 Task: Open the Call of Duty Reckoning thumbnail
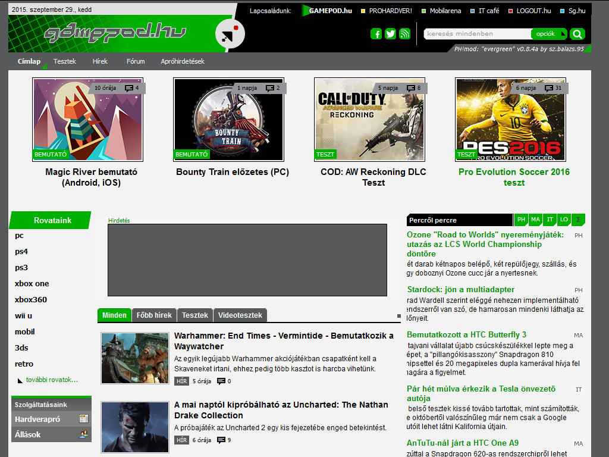pos(370,120)
